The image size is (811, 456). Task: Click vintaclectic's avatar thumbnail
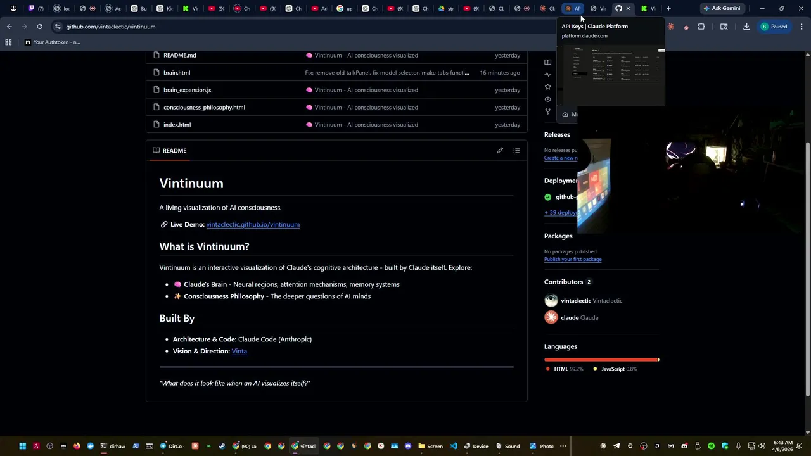click(551, 301)
